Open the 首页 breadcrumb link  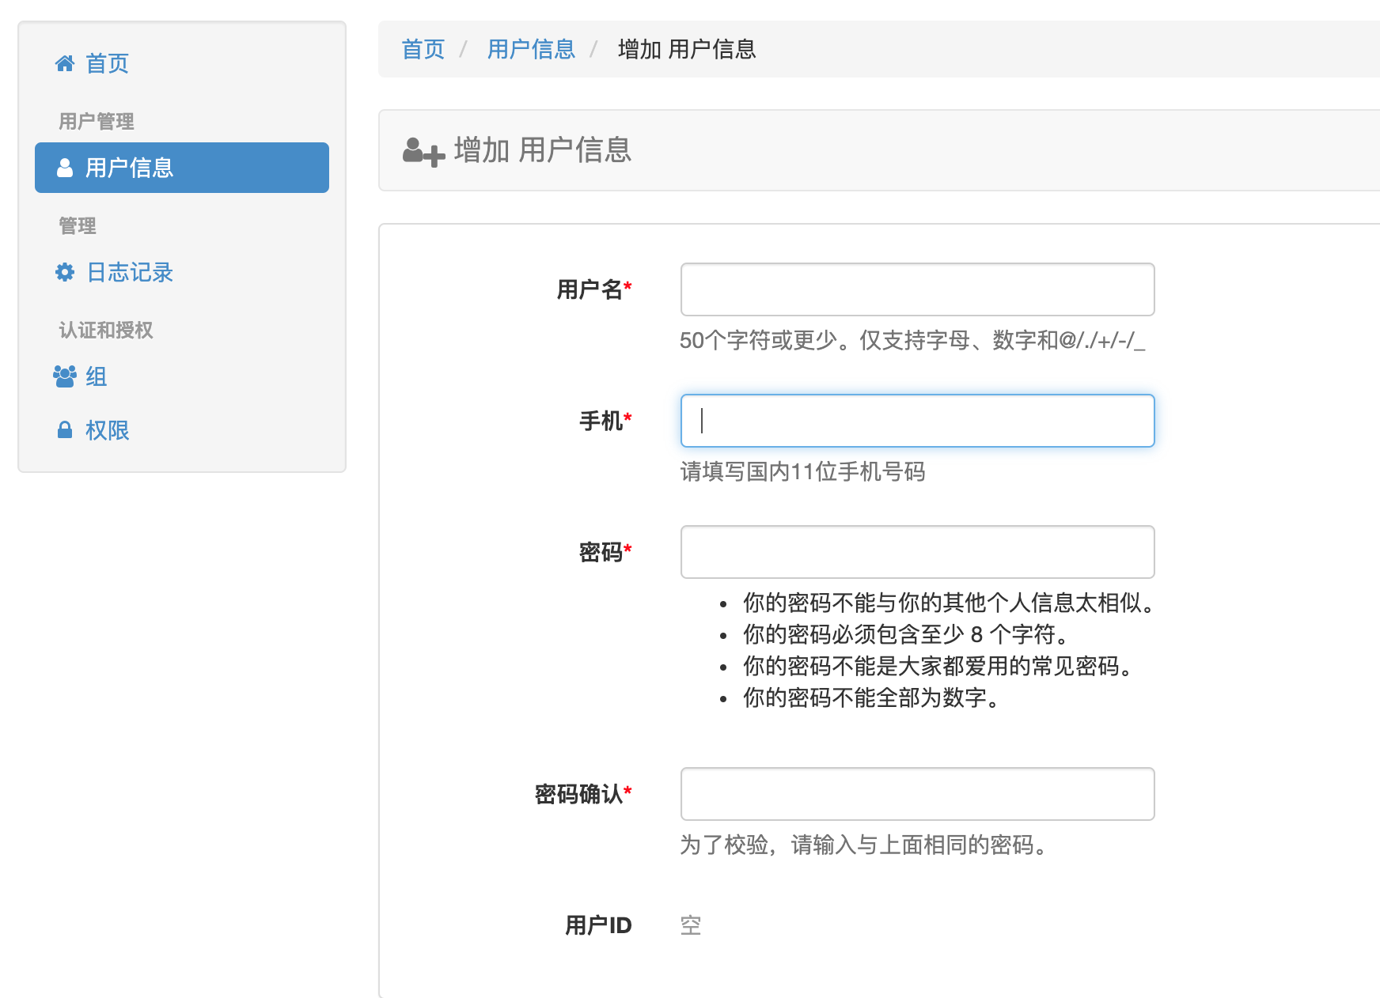[423, 49]
